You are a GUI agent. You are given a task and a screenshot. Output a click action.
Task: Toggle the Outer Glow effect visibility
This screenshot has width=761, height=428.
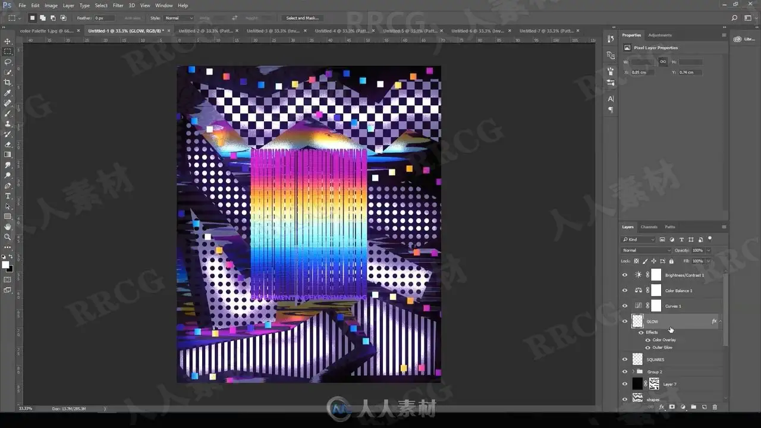click(648, 347)
